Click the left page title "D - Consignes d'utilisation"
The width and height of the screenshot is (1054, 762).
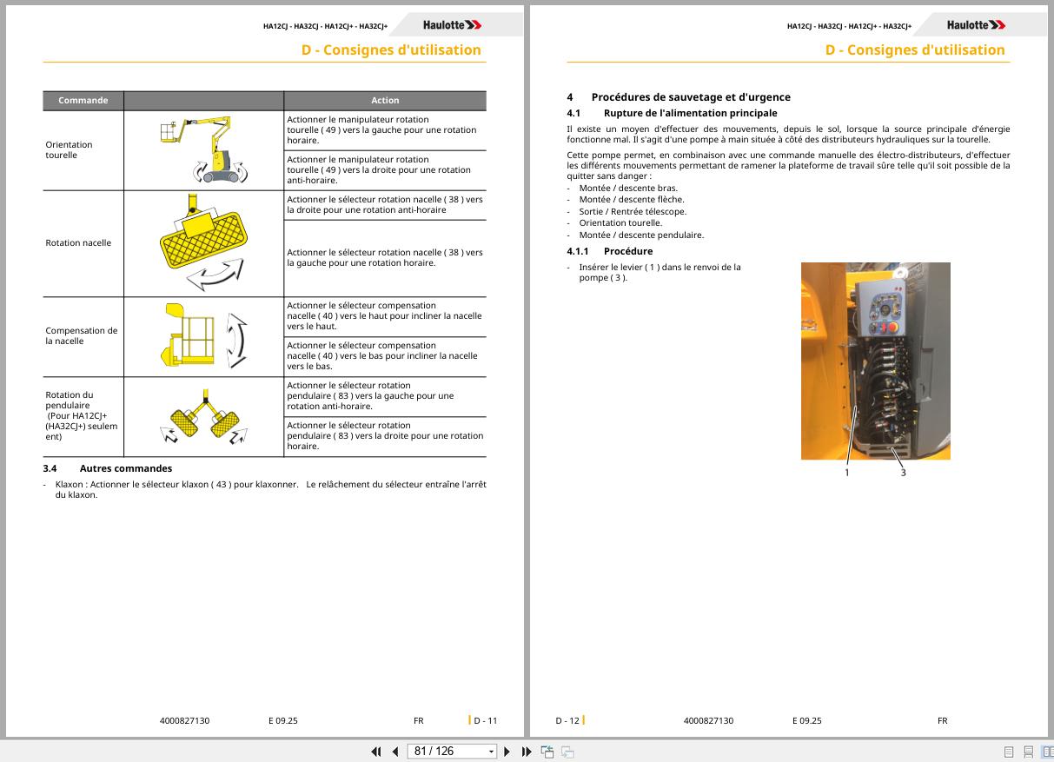tap(391, 50)
